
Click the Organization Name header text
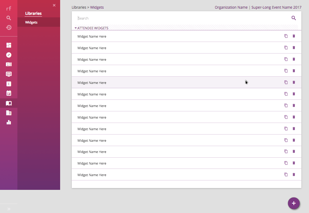point(231,7)
